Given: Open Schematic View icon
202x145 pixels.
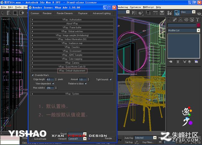Looking at the screenshot, I should (x=162, y=13).
